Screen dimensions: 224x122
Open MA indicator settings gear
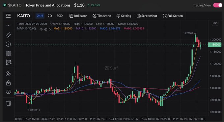click(x=46, y=29)
